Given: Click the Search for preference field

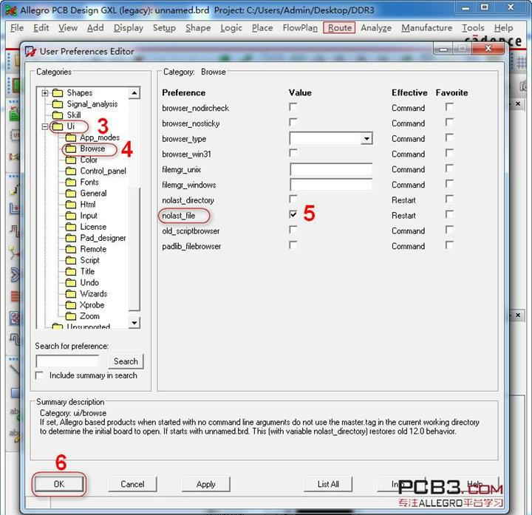Looking at the screenshot, I should 67,361.
